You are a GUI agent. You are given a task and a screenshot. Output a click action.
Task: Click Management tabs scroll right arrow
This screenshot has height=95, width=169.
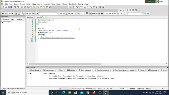coord(24,19)
